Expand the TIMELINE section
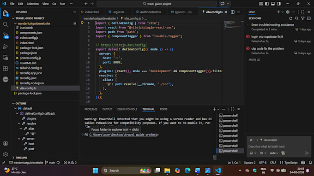The height and width of the screenshot is (176, 314). pos(13,158)
